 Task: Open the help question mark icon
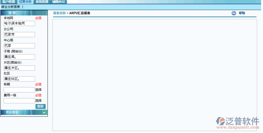pos(234,13)
